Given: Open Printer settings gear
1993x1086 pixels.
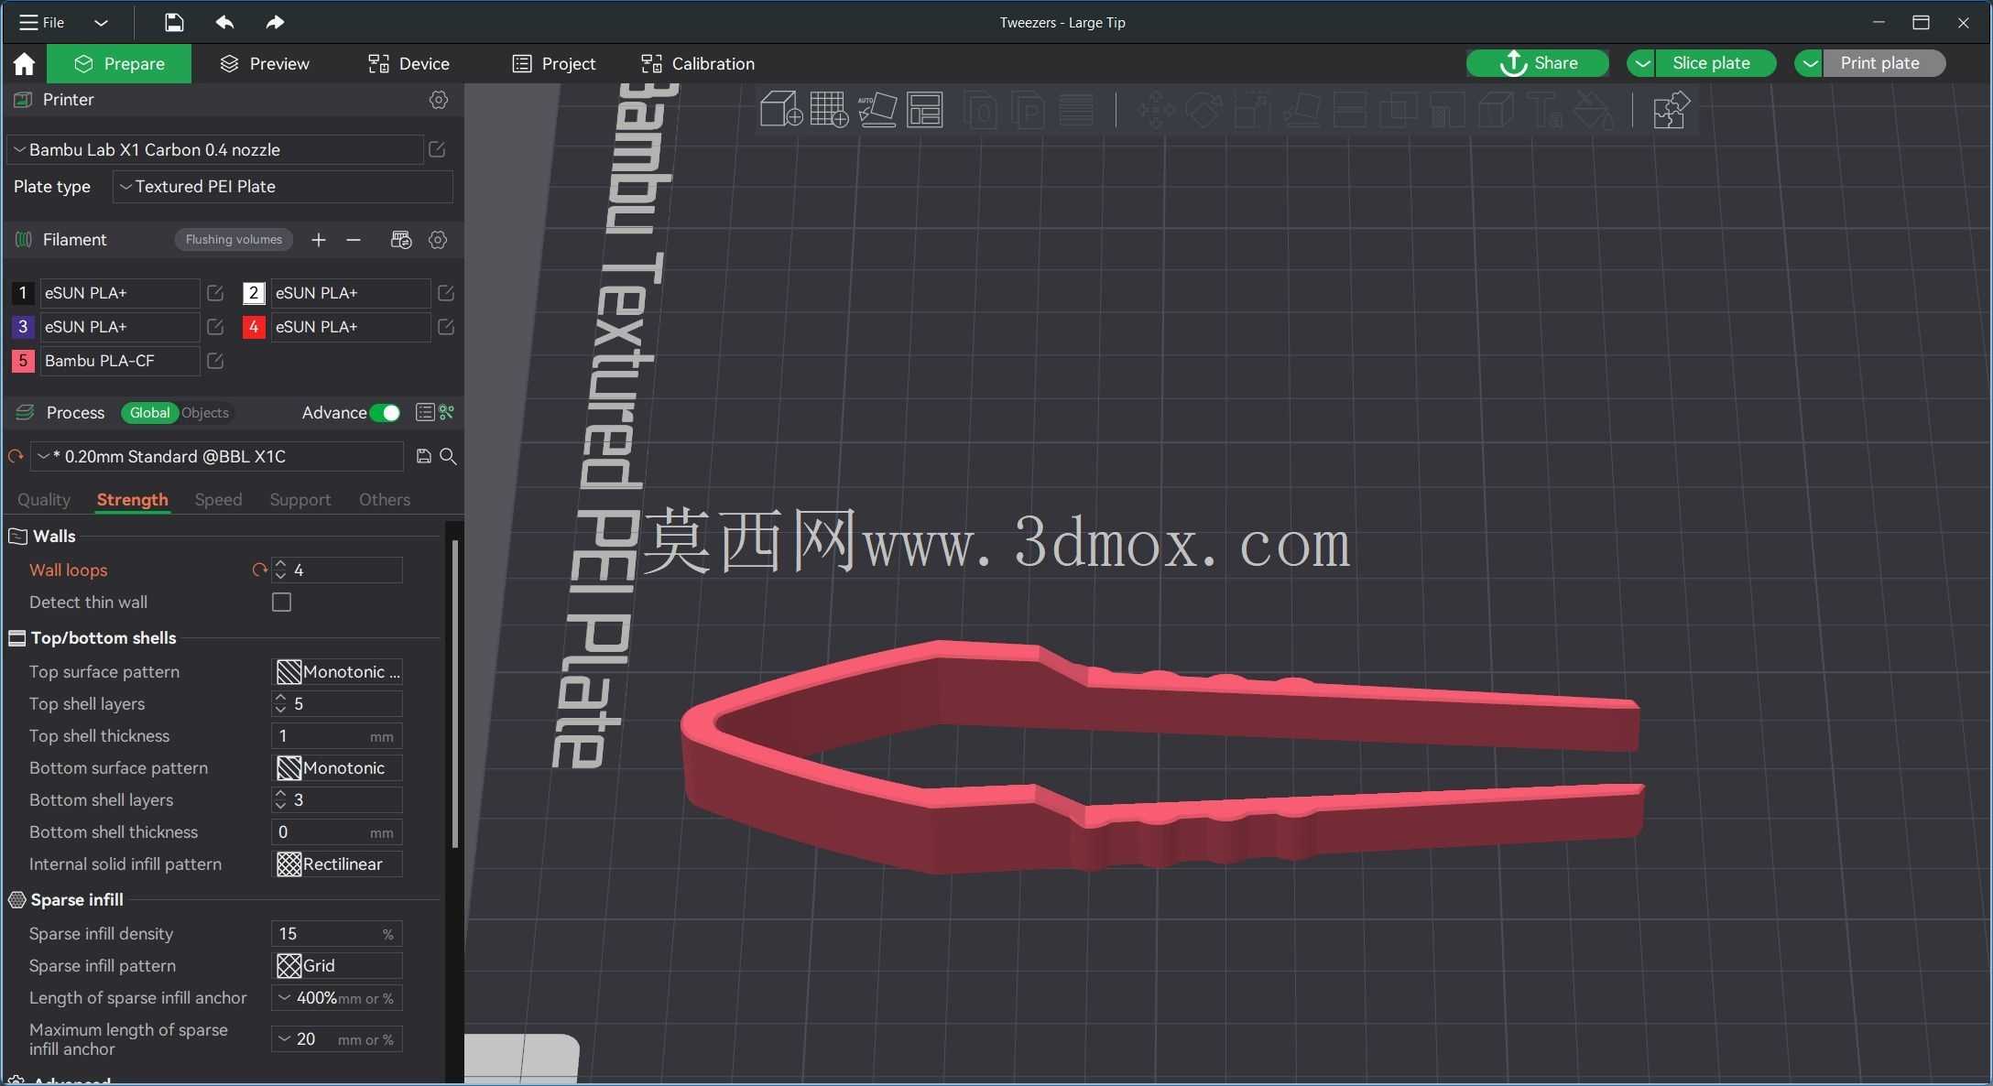Looking at the screenshot, I should (x=439, y=100).
